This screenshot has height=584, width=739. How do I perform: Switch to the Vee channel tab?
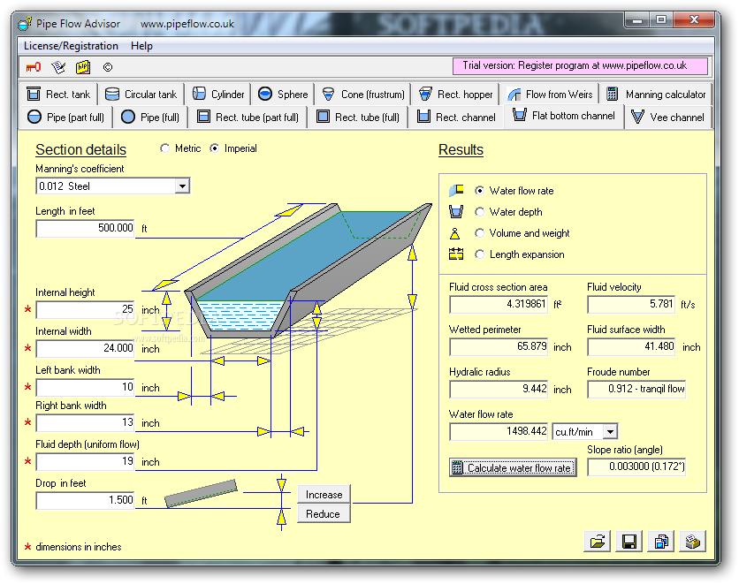coord(667,117)
